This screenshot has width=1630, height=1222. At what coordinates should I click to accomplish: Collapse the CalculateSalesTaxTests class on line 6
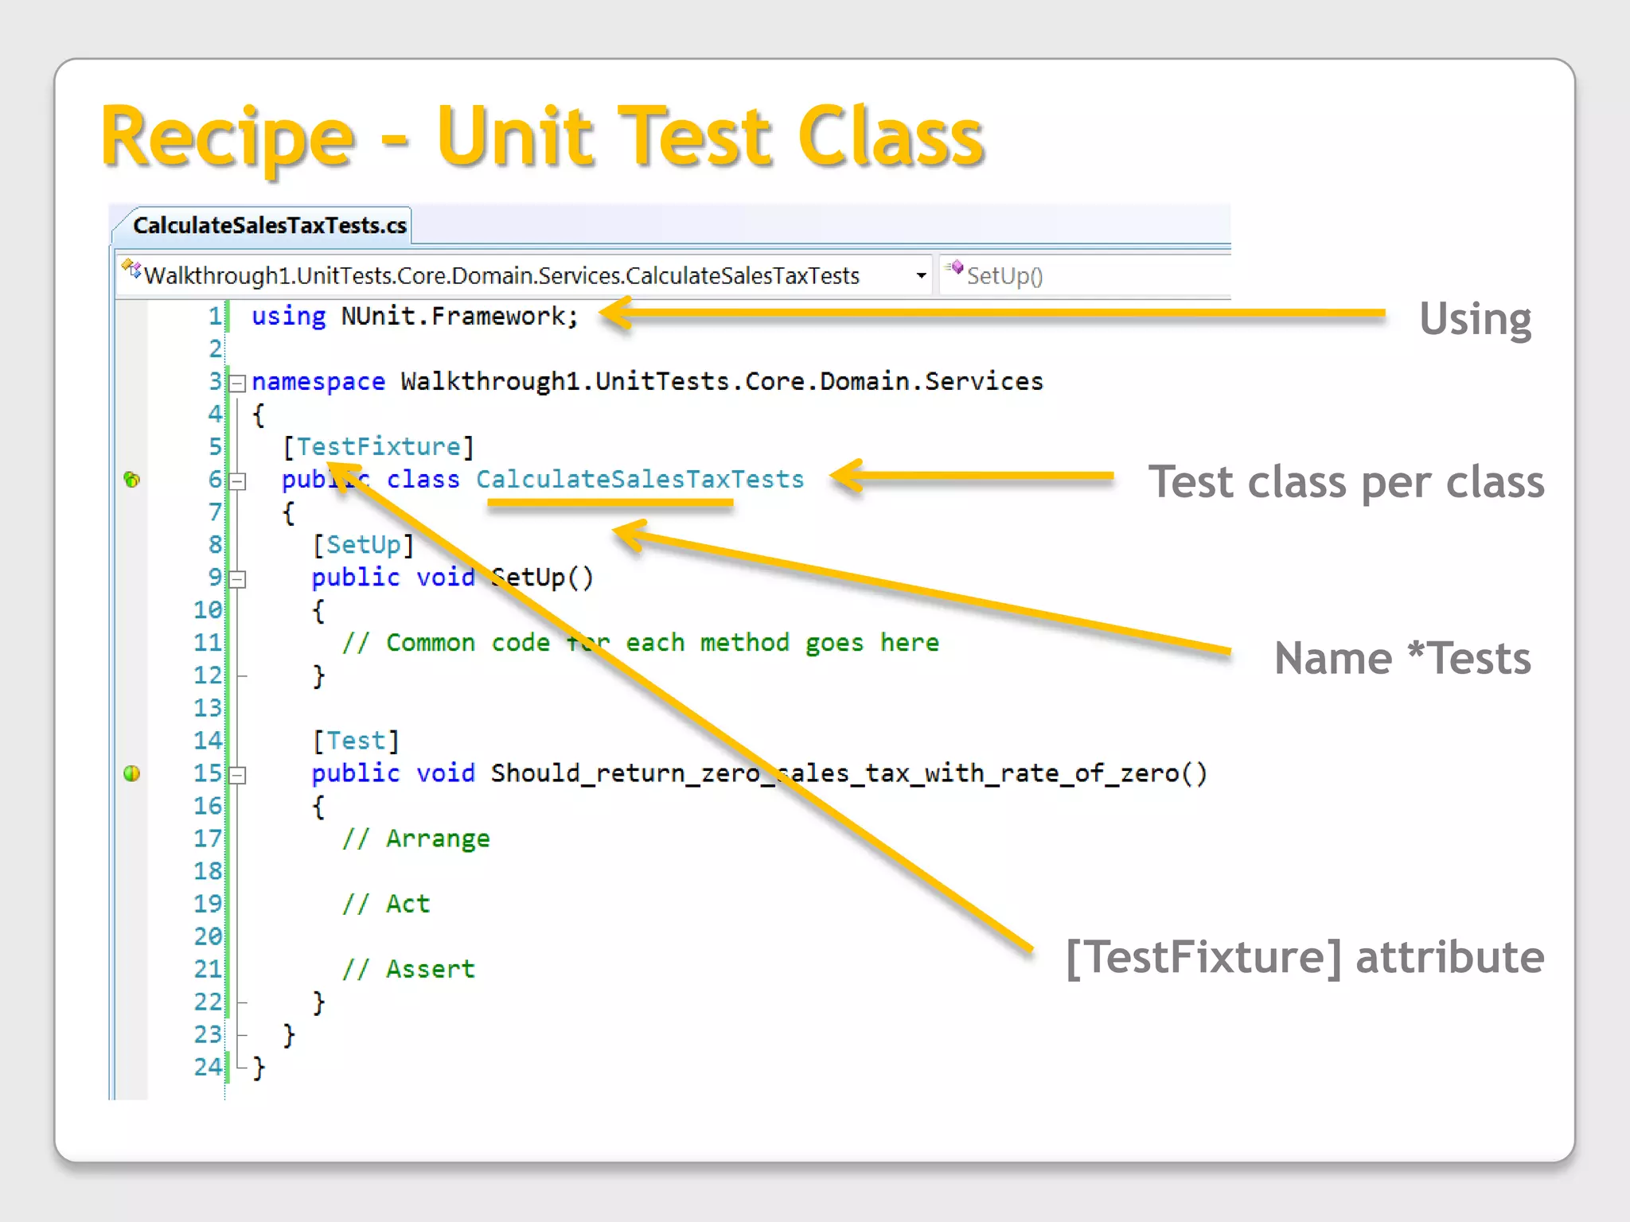coord(237,481)
